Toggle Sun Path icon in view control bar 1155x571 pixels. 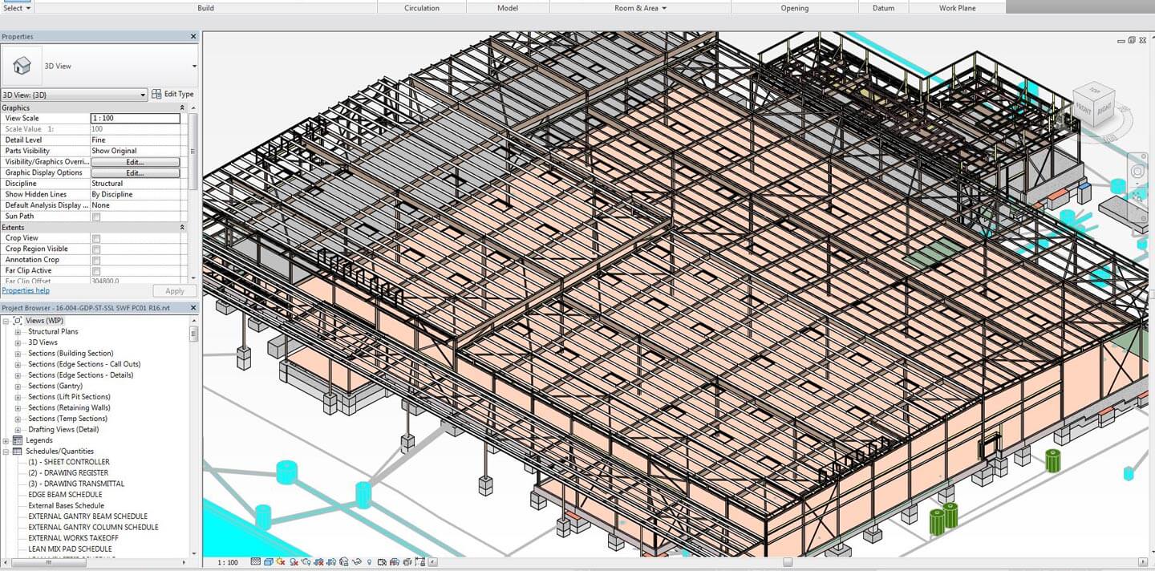point(281,562)
